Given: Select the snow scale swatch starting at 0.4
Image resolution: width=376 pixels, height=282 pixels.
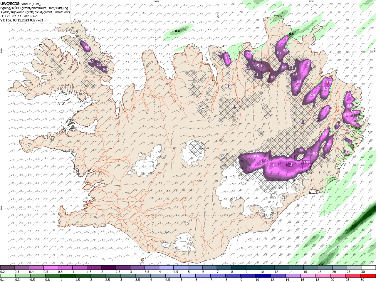Looking at the screenshot, I should coord(36,268).
